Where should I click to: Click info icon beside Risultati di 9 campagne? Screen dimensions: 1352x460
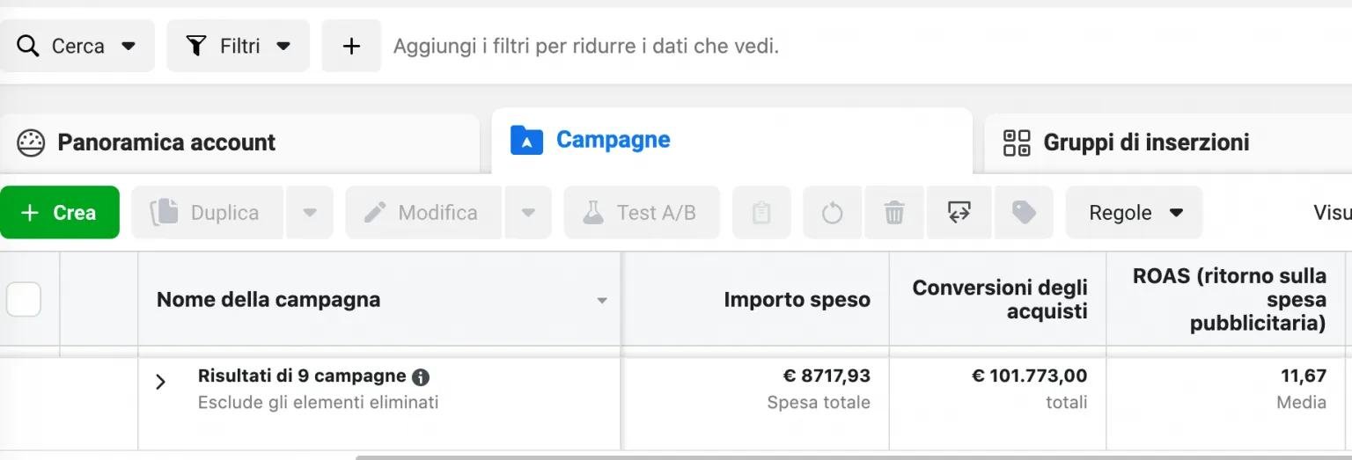pyautogui.click(x=421, y=377)
